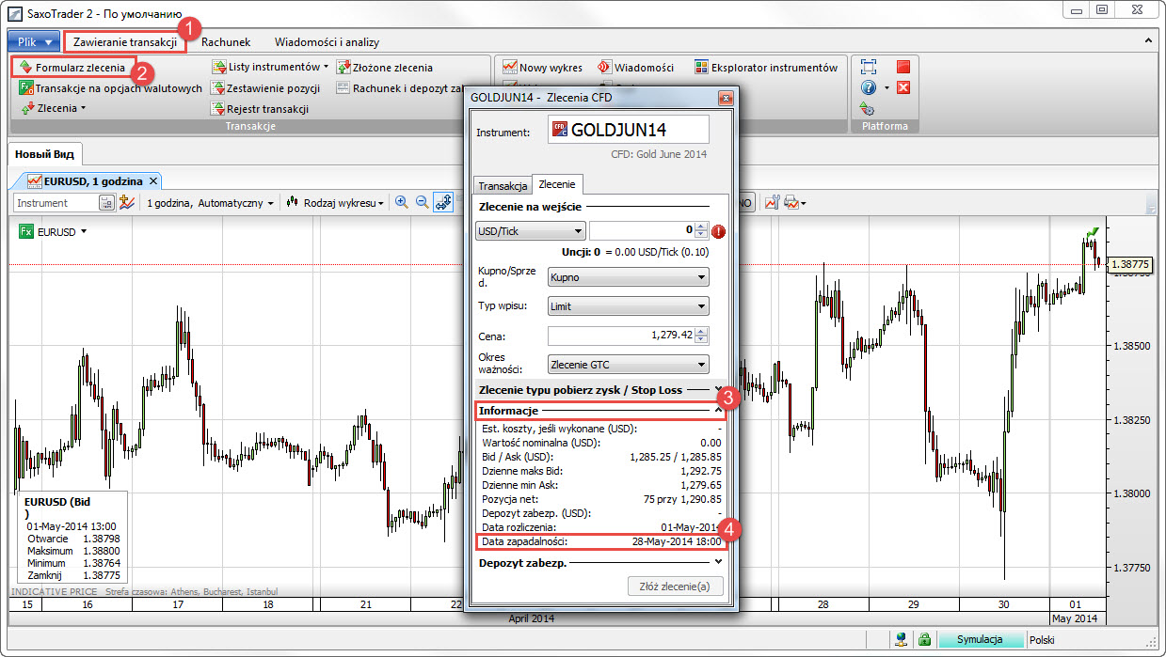Open Okres ważności Zlecenie GTC dropdown
This screenshot has width=1166, height=657.
pos(628,365)
